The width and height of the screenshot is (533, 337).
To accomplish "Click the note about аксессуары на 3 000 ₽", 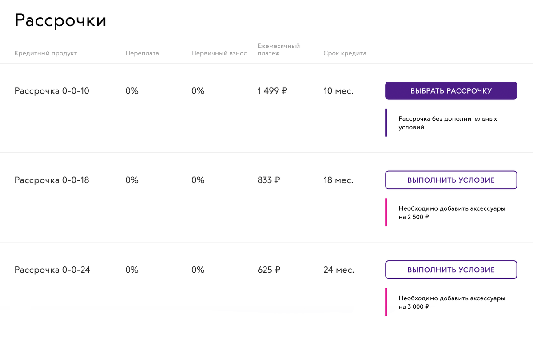I will tap(452, 302).
